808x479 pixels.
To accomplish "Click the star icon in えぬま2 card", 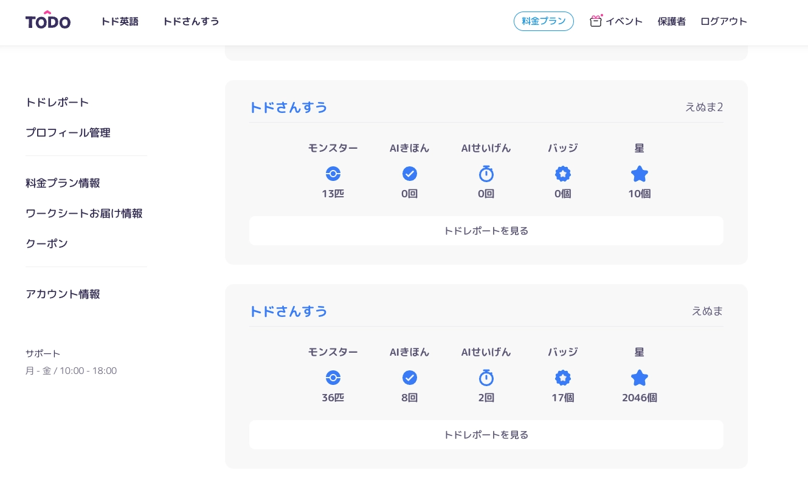I will point(639,174).
